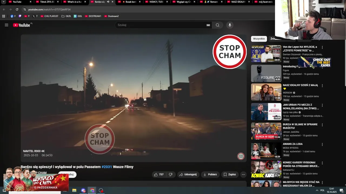Open Chrome from the taskbar
The image size is (346, 194).
(x=92, y=190)
